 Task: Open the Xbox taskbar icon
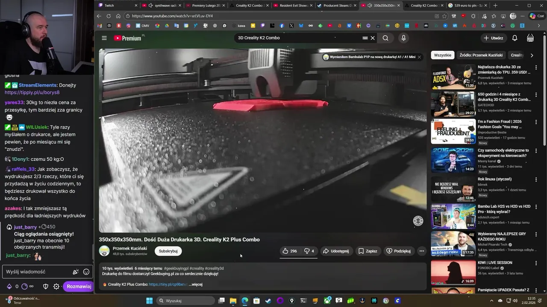coord(328,301)
